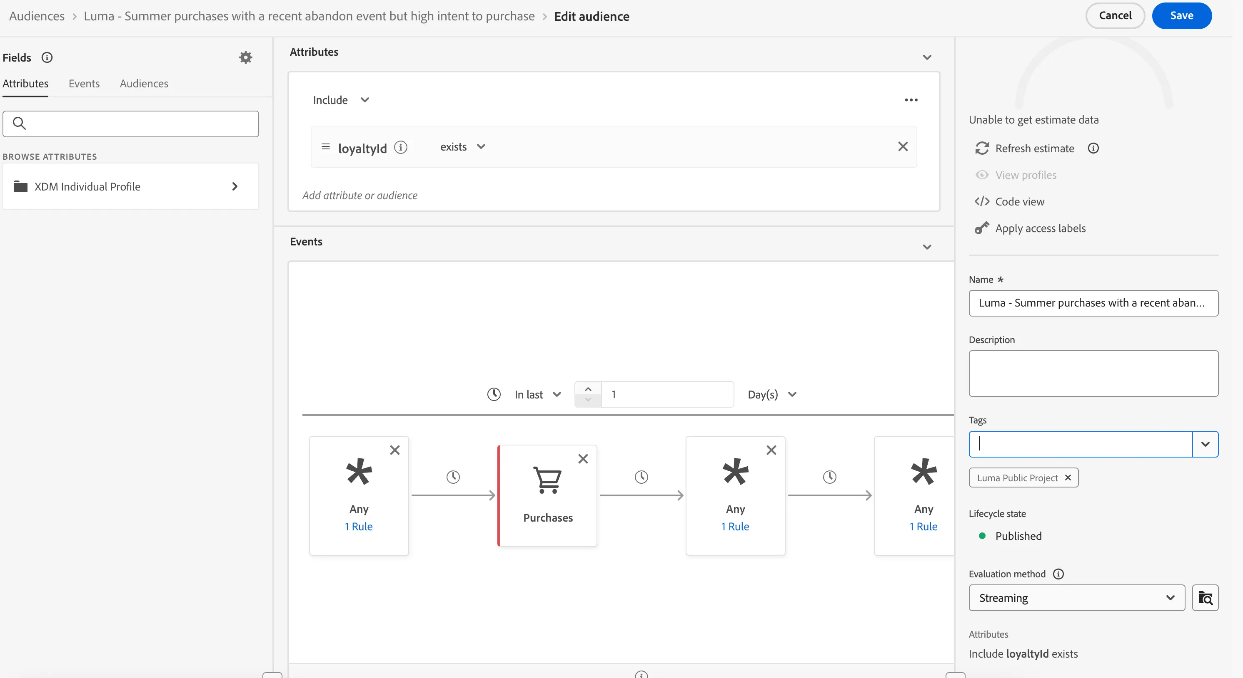
Task: Remove the loyaltyId attribute rule
Action: [x=903, y=146]
